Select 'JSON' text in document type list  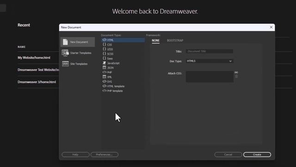click(111, 68)
